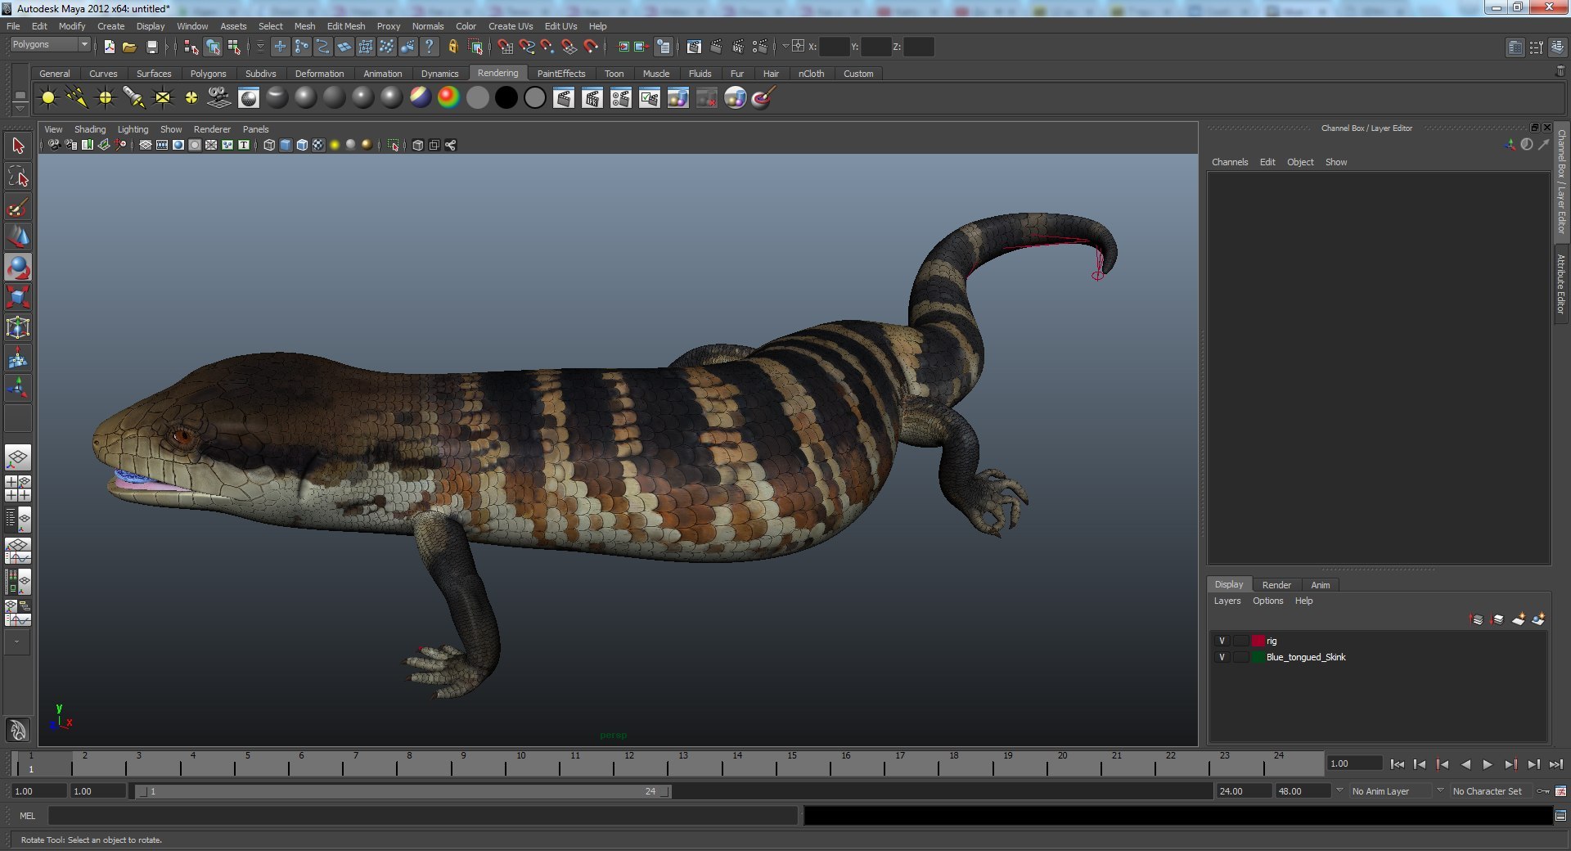Open the Render layer tab
This screenshot has height=851, width=1571.
[x=1276, y=585]
